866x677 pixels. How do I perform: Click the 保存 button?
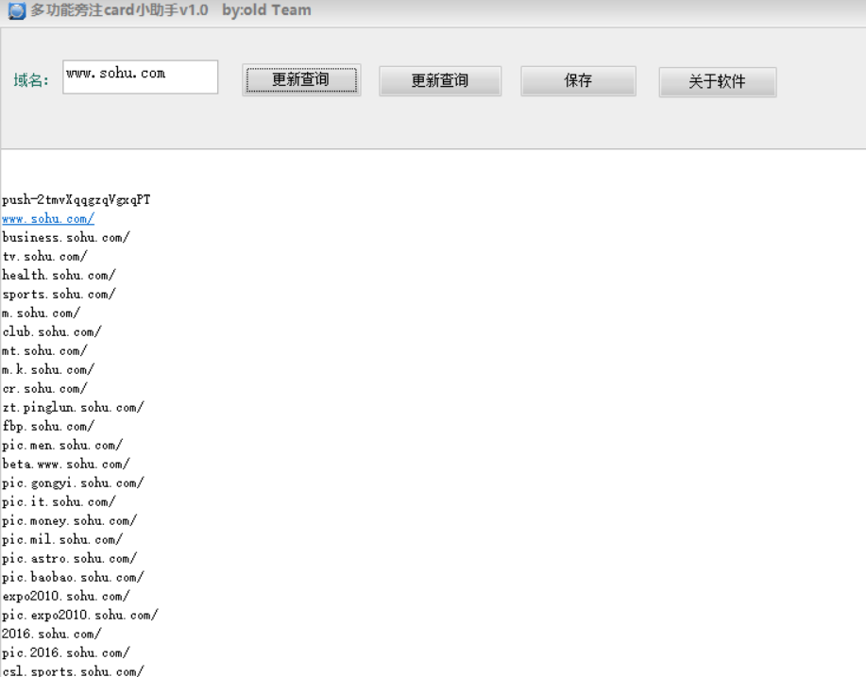tap(578, 81)
